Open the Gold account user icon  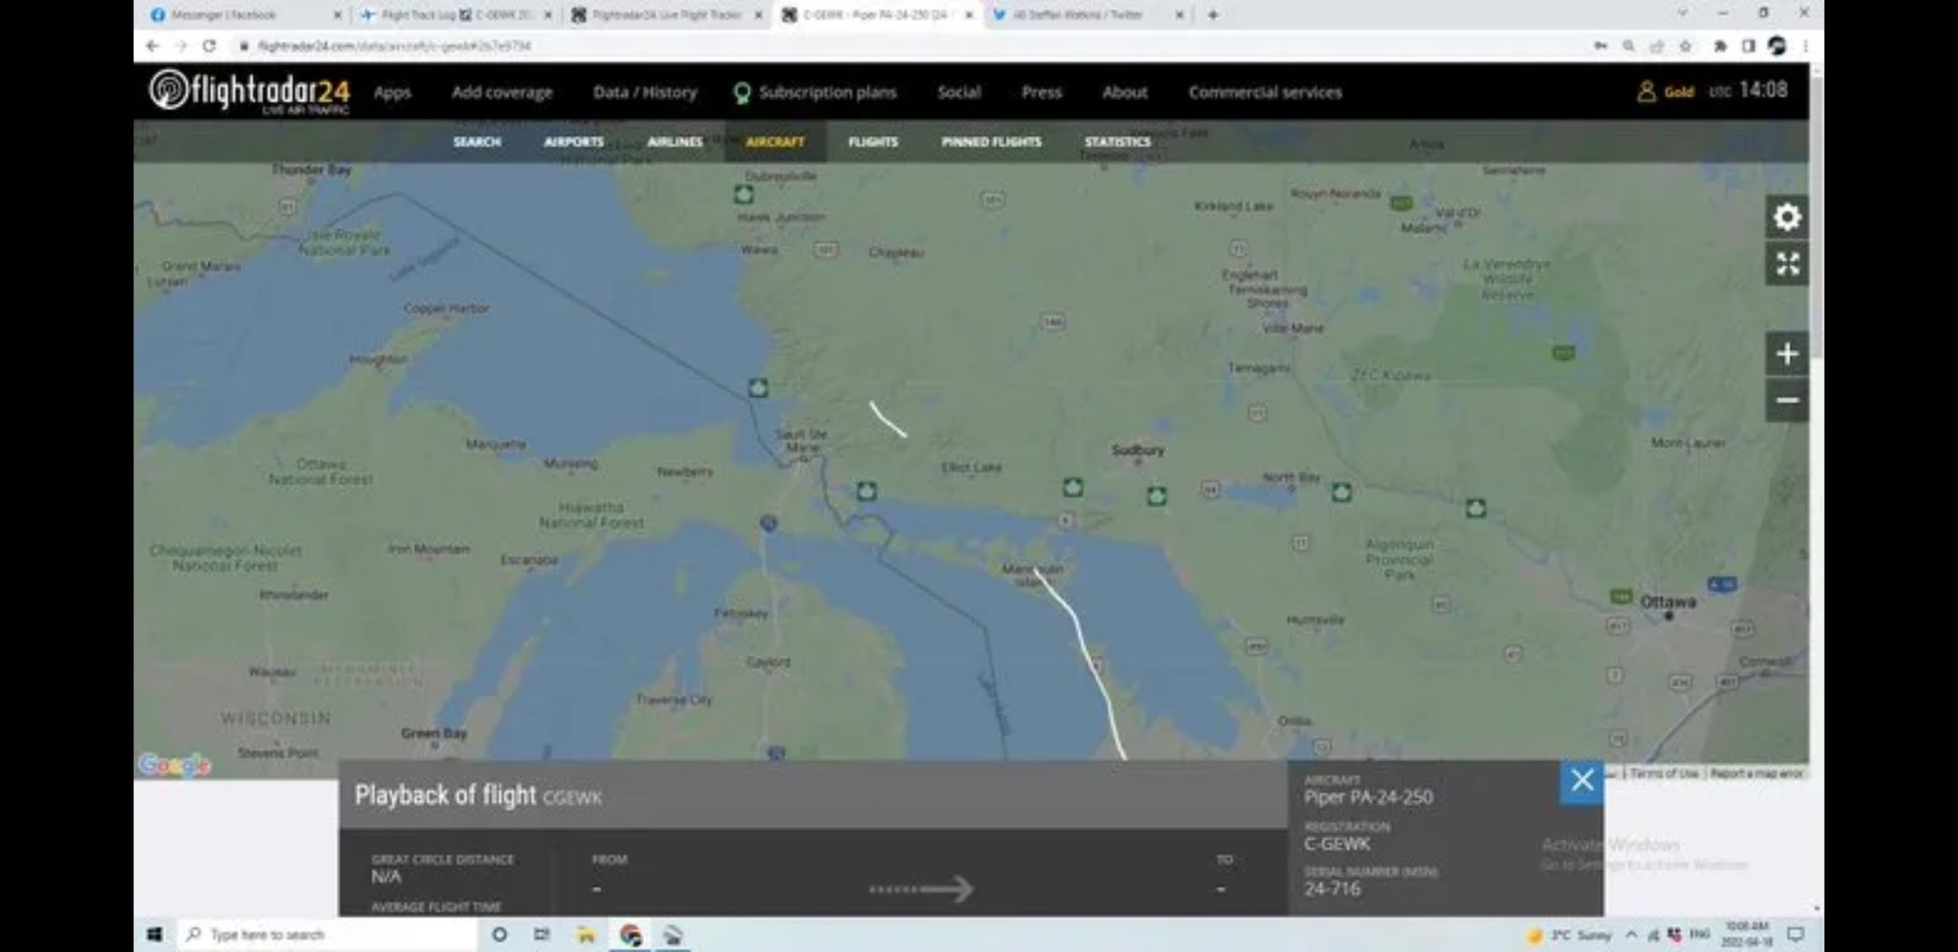1646,92
